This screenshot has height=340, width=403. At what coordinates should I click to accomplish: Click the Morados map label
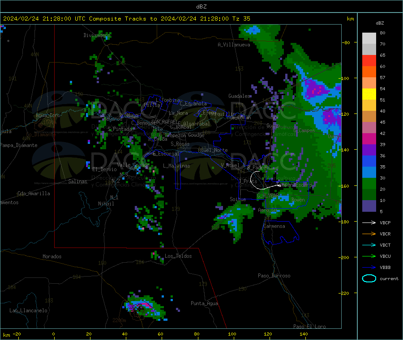[x=52, y=256]
